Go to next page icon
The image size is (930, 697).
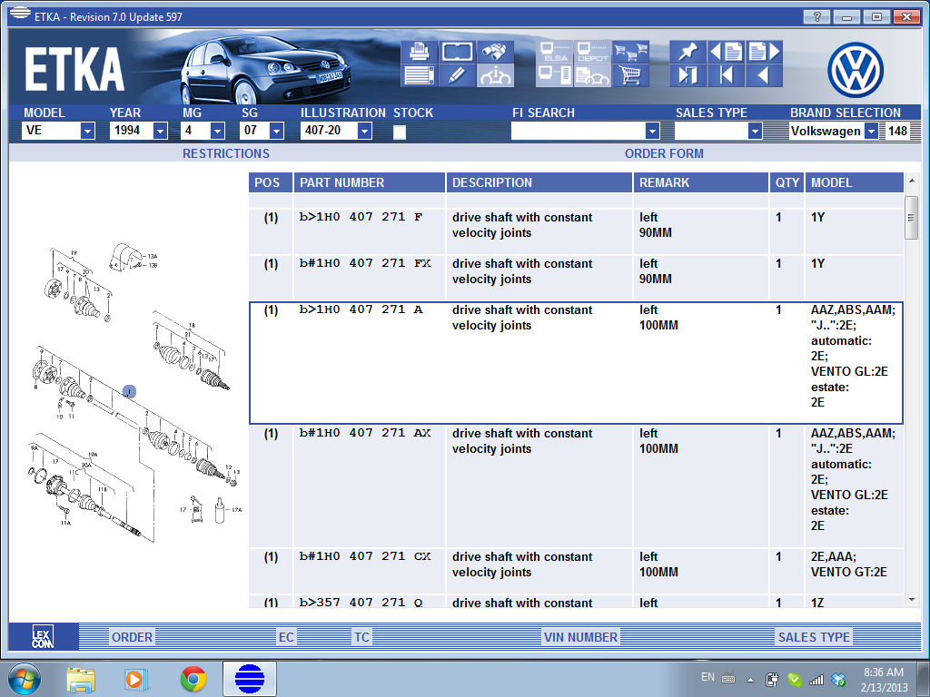click(763, 52)
